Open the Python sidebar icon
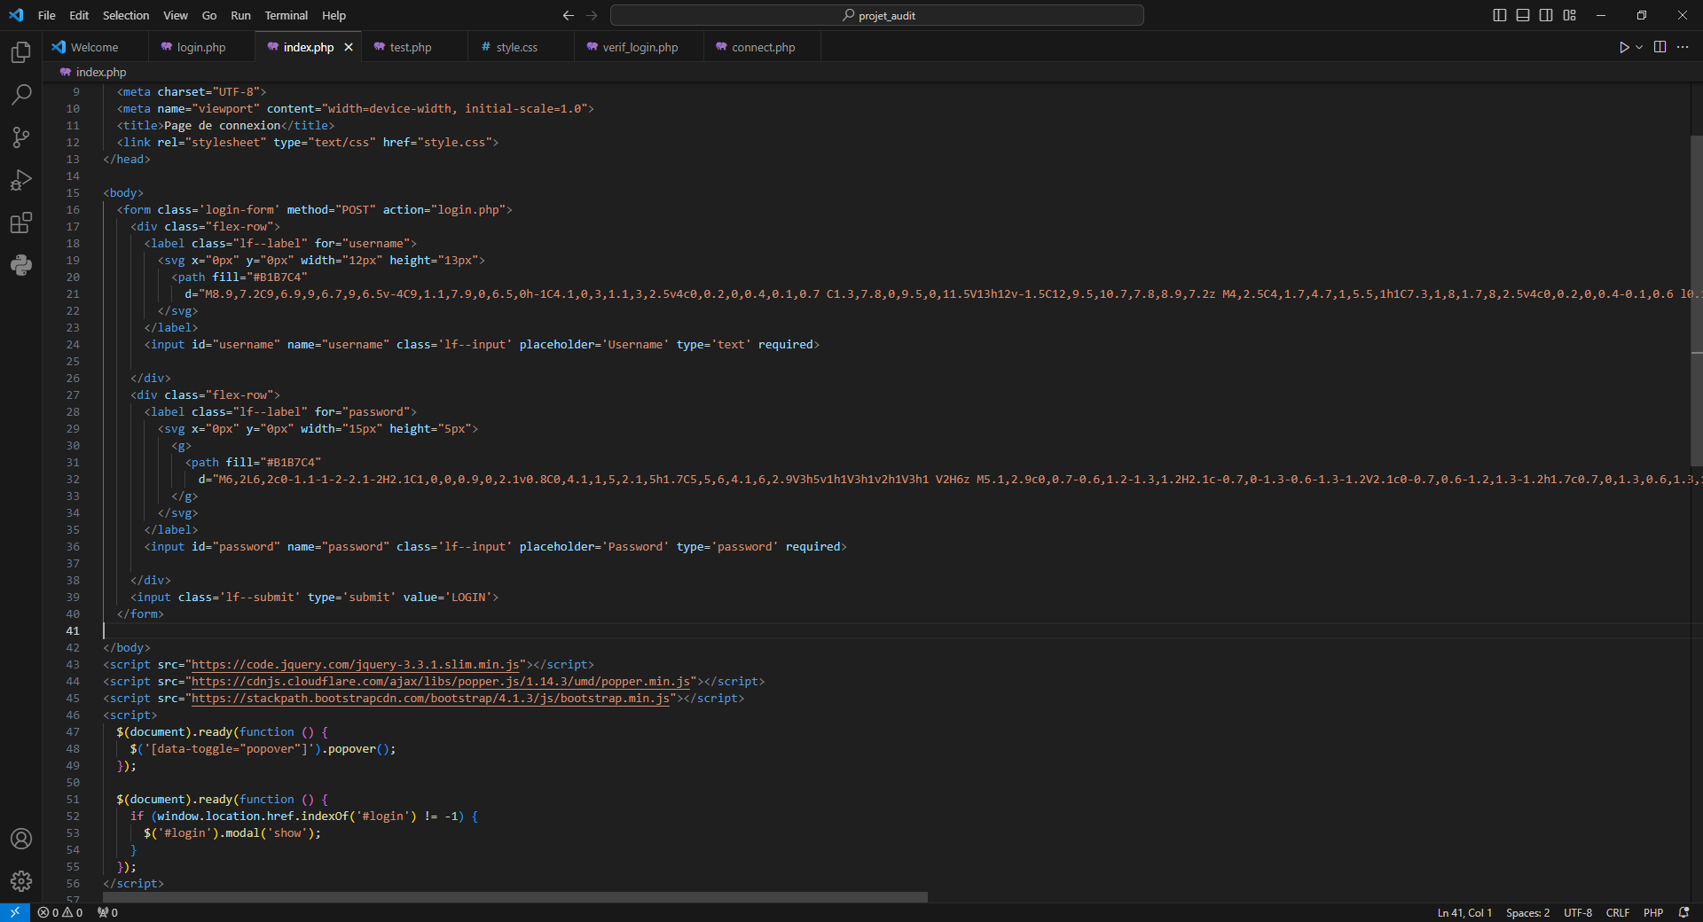Viewport: 1703px width, 922px height. coord(21,265)
